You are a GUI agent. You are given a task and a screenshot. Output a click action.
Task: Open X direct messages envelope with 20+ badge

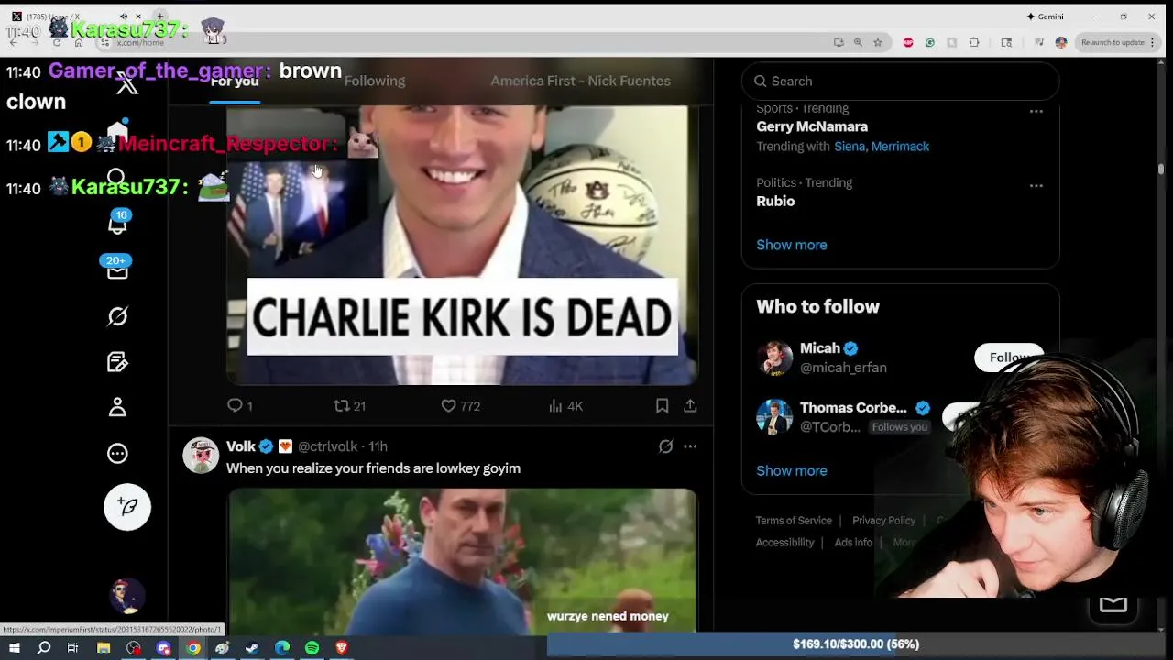(117, 269)
